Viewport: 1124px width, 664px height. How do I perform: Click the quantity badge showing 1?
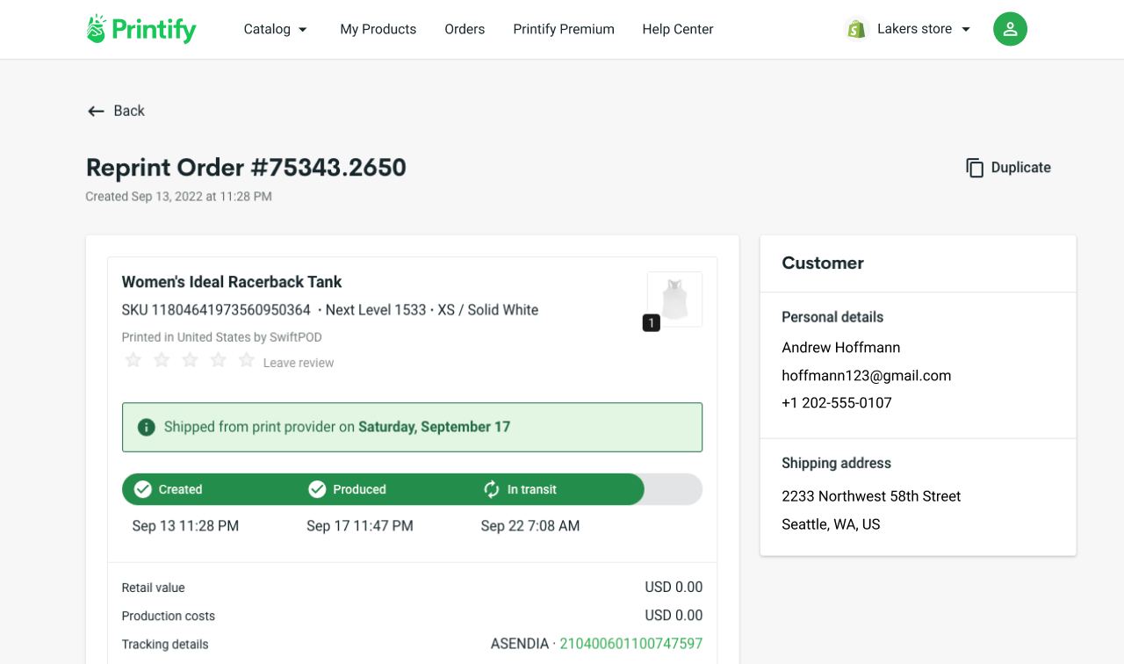point(651,323)
